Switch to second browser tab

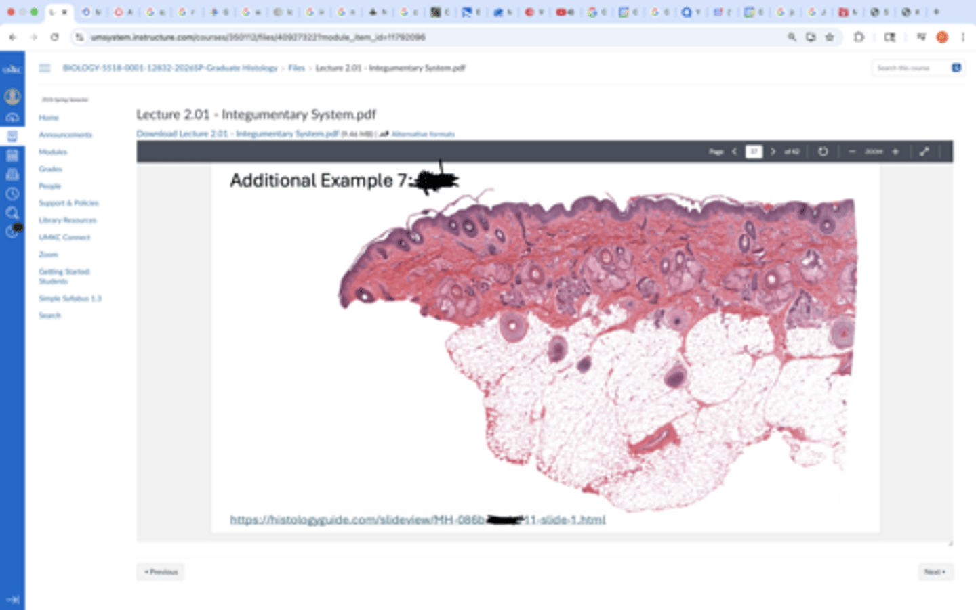(x=91, y=12)
